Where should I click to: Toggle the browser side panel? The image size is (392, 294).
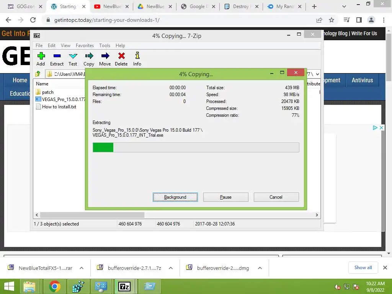[359, 20]
